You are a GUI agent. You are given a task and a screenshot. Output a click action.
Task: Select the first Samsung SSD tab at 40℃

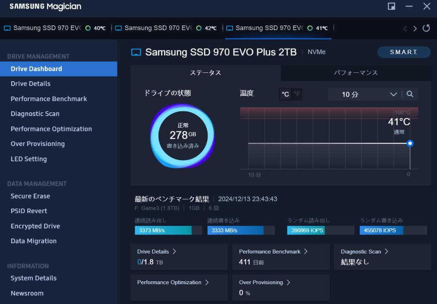tap(53, 28)
